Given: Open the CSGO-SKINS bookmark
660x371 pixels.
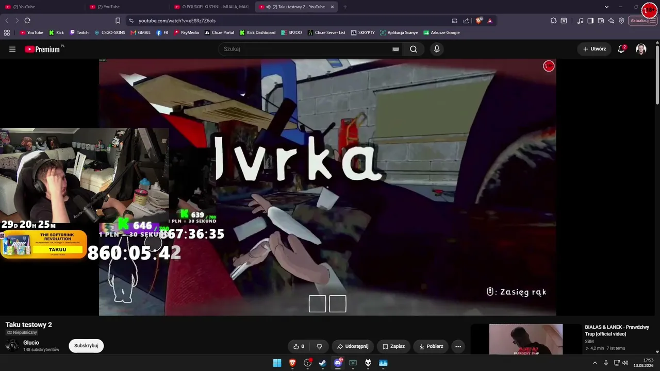Looking at the screenshot, I should point(110,32).
